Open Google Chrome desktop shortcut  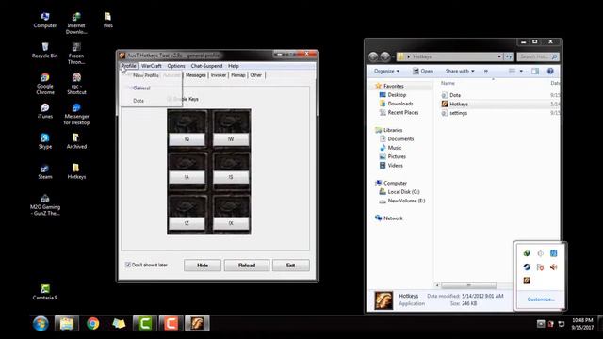pos(44,84)
